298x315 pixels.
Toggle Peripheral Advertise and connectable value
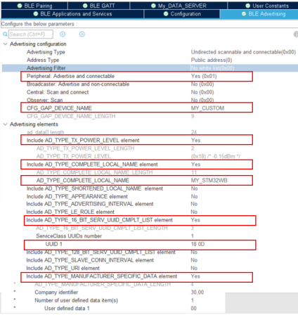click(204, 76)
